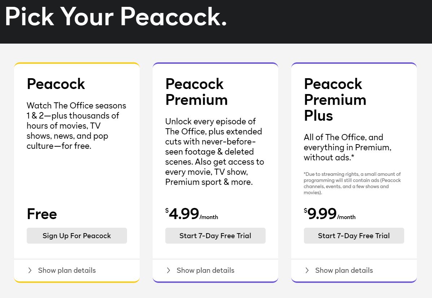The height and width of the screenshot is (298, 432).
Task: Click the Free price label
Action: (x=42, y=214)
